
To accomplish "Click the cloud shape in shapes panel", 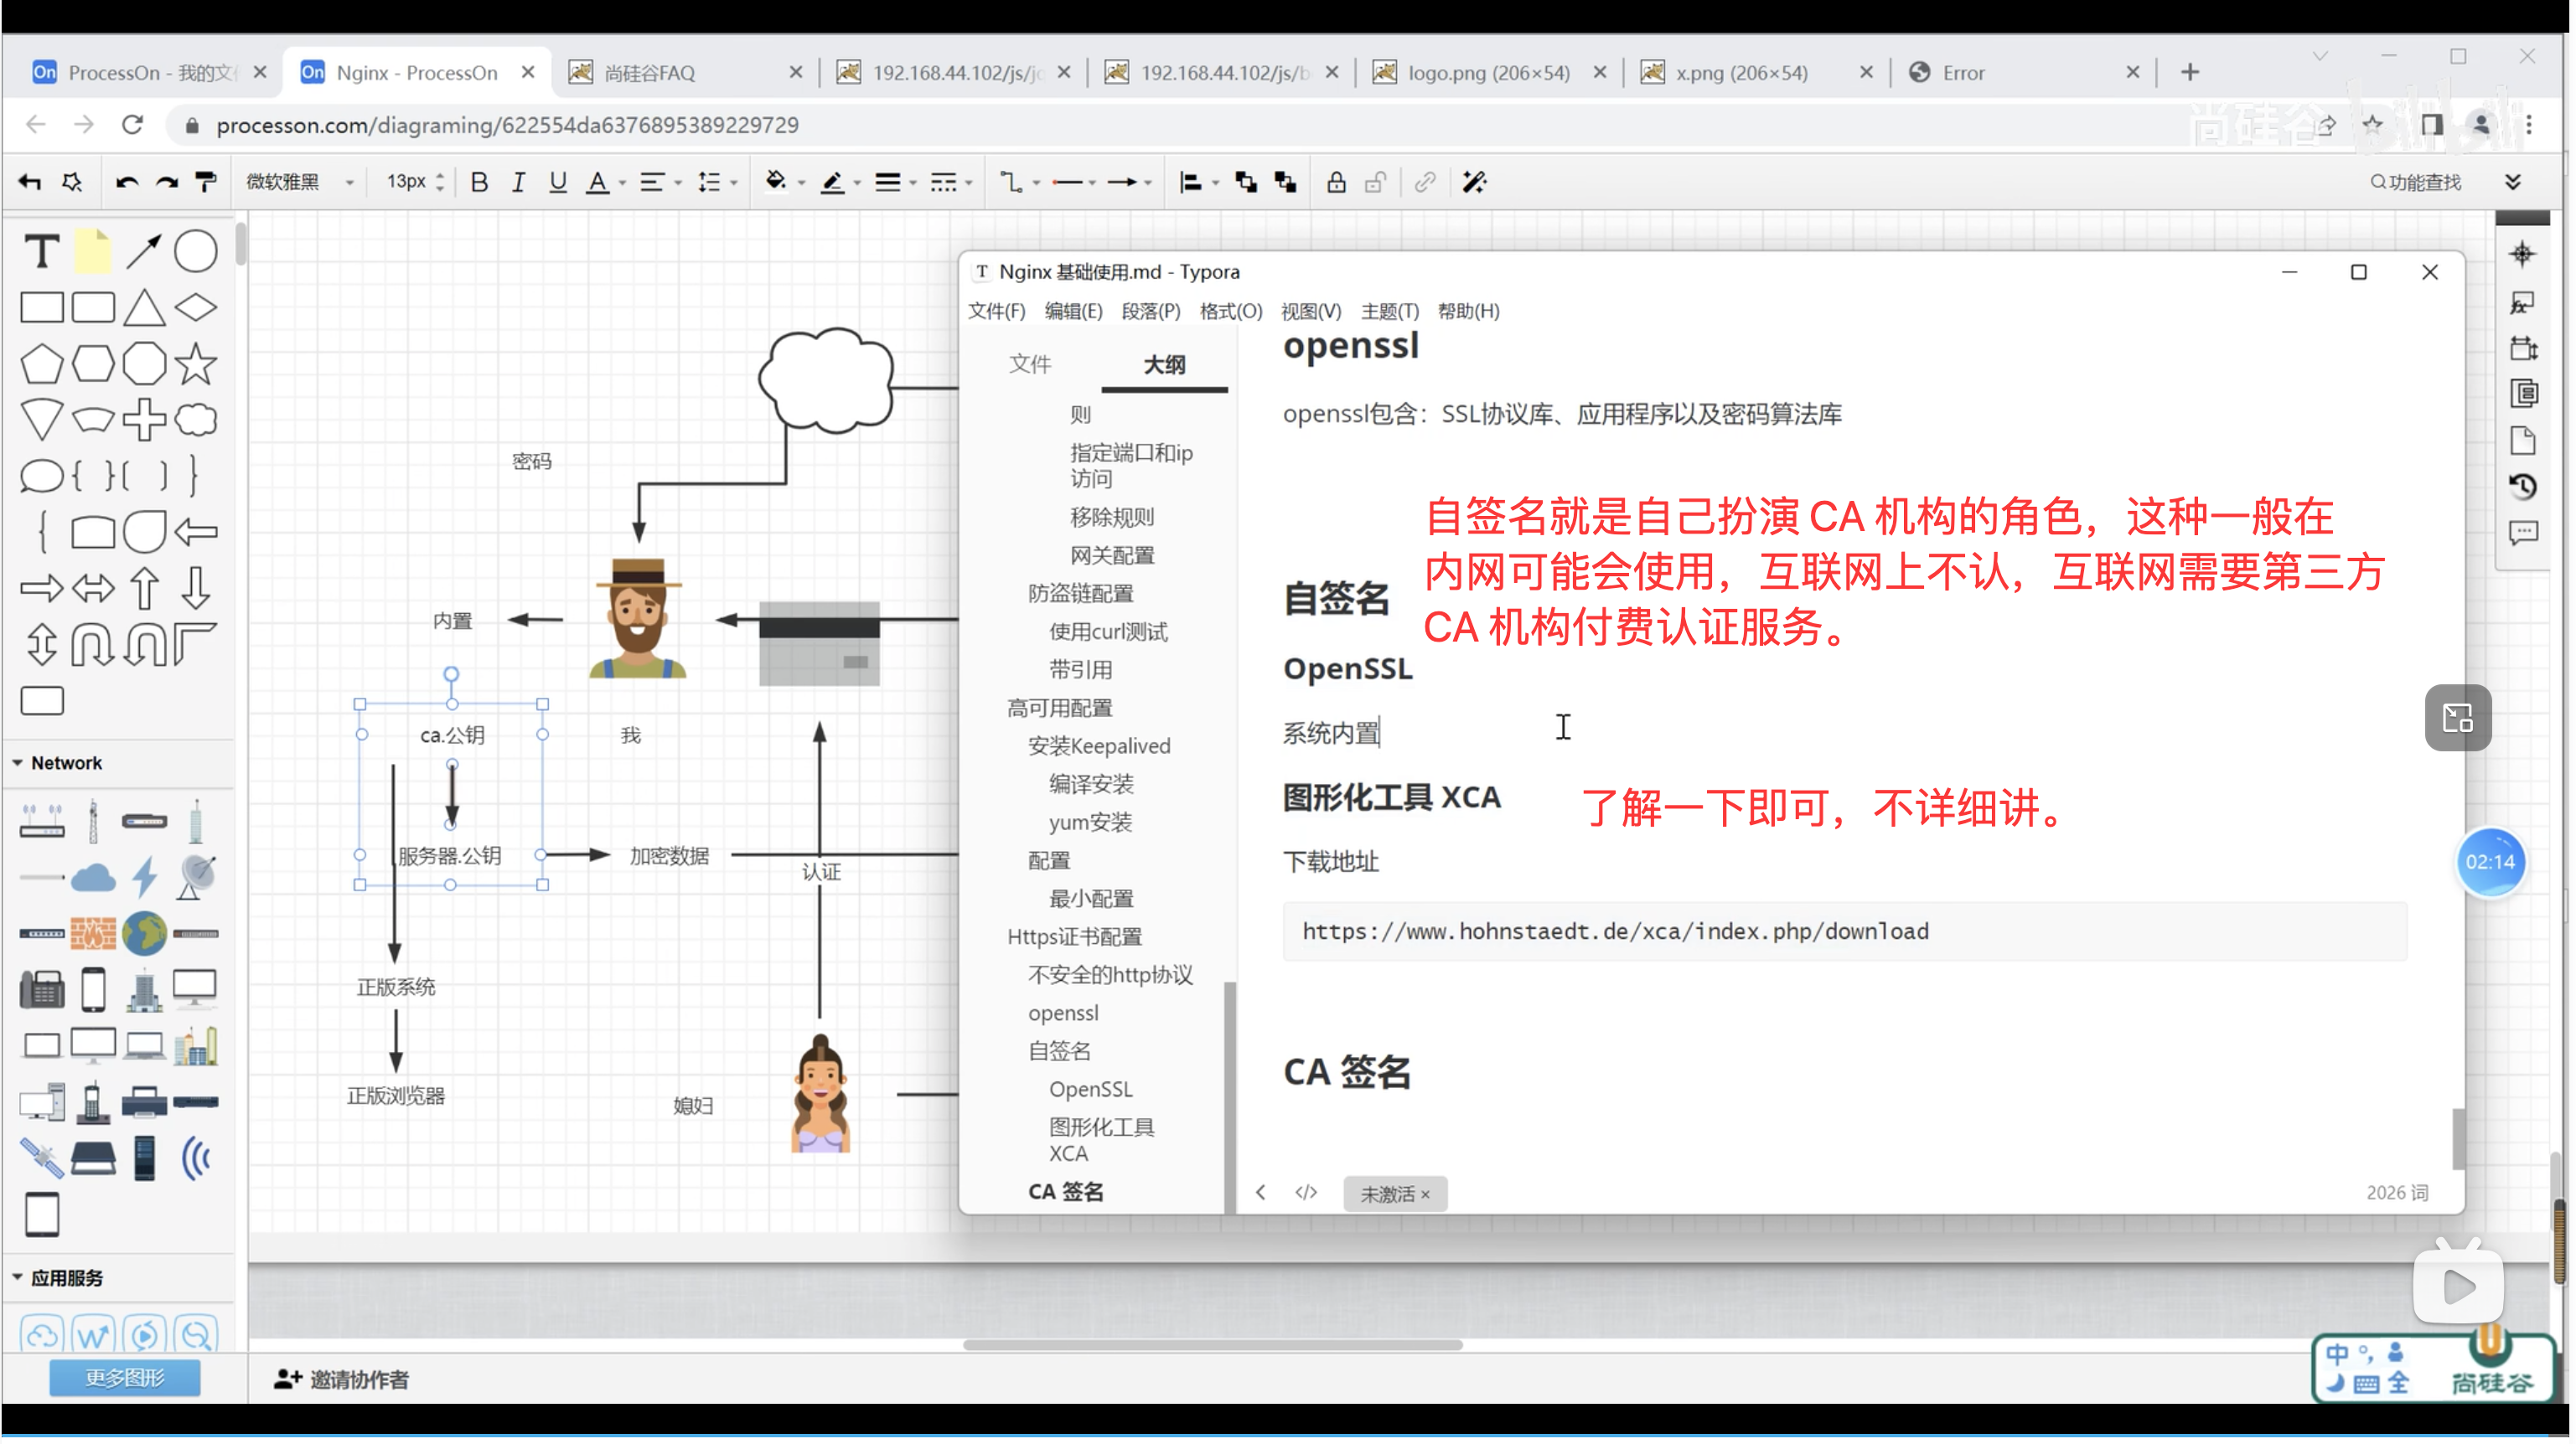I will pyautogui.click(x=195, y=420).
